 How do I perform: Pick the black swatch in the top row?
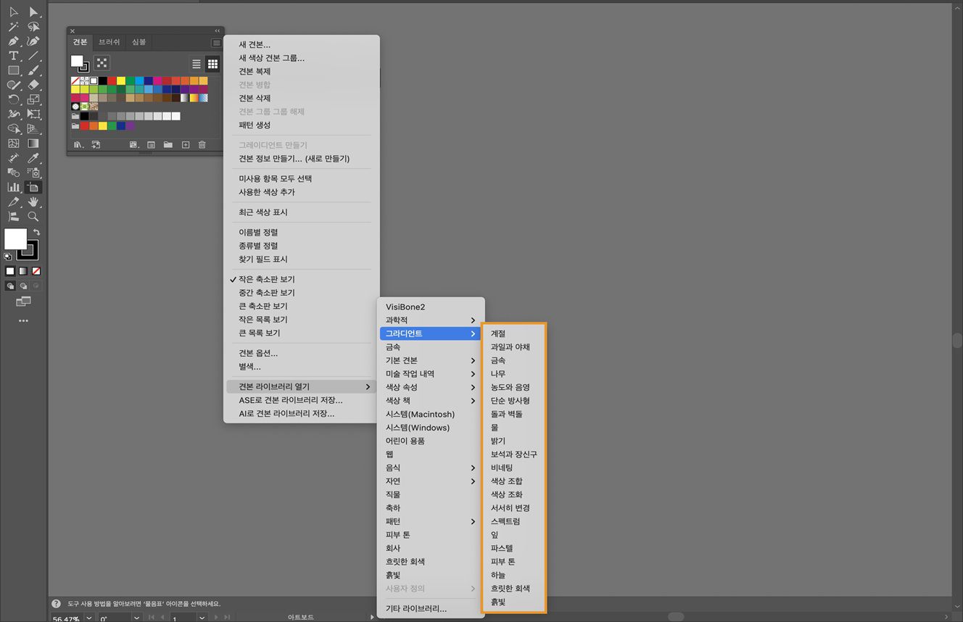click(103, 80)
